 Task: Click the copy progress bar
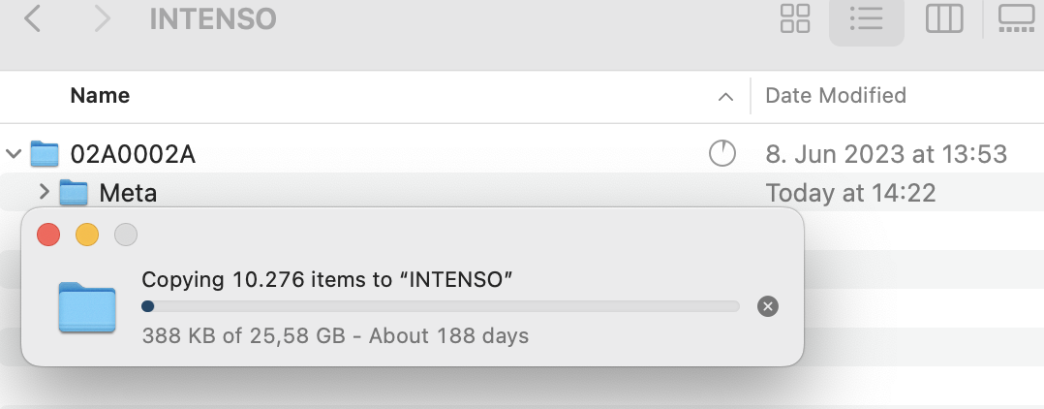pos(441,306)
